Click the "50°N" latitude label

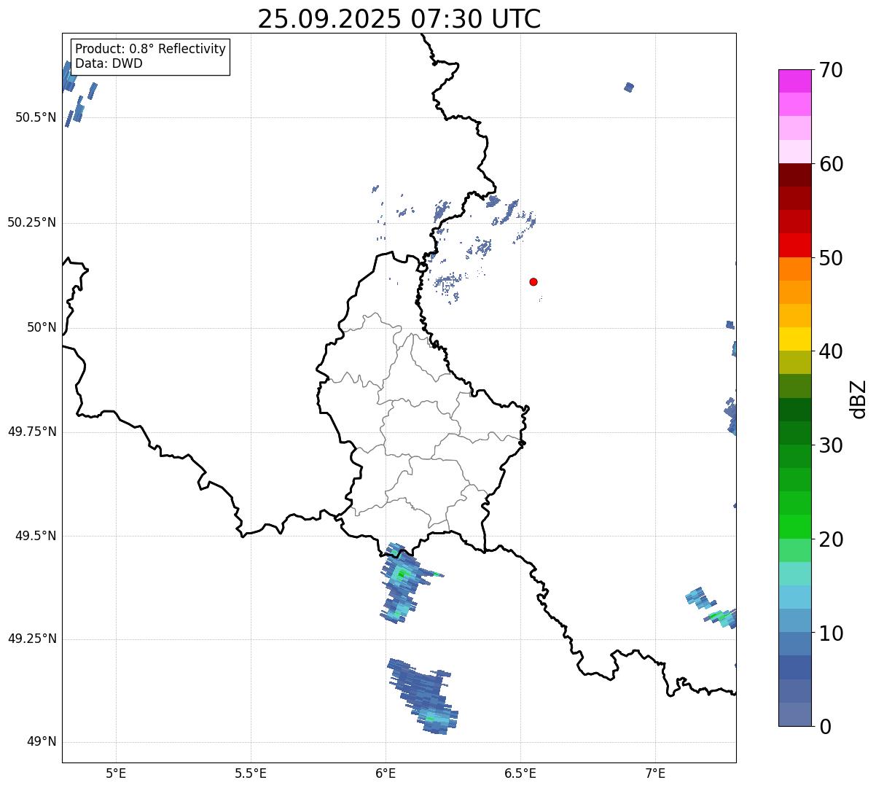[x=42, y=327]
